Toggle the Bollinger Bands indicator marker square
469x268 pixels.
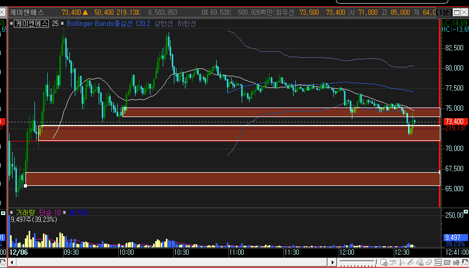62,23
